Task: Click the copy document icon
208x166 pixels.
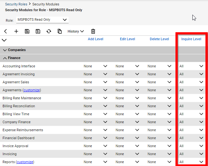Action: pyautogui.click(x=60, y=31)
